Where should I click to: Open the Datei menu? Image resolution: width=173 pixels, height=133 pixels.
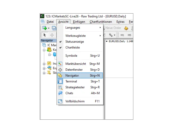(50, 22)
